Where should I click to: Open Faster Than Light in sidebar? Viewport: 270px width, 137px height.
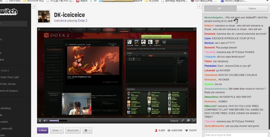click(9, 77)
